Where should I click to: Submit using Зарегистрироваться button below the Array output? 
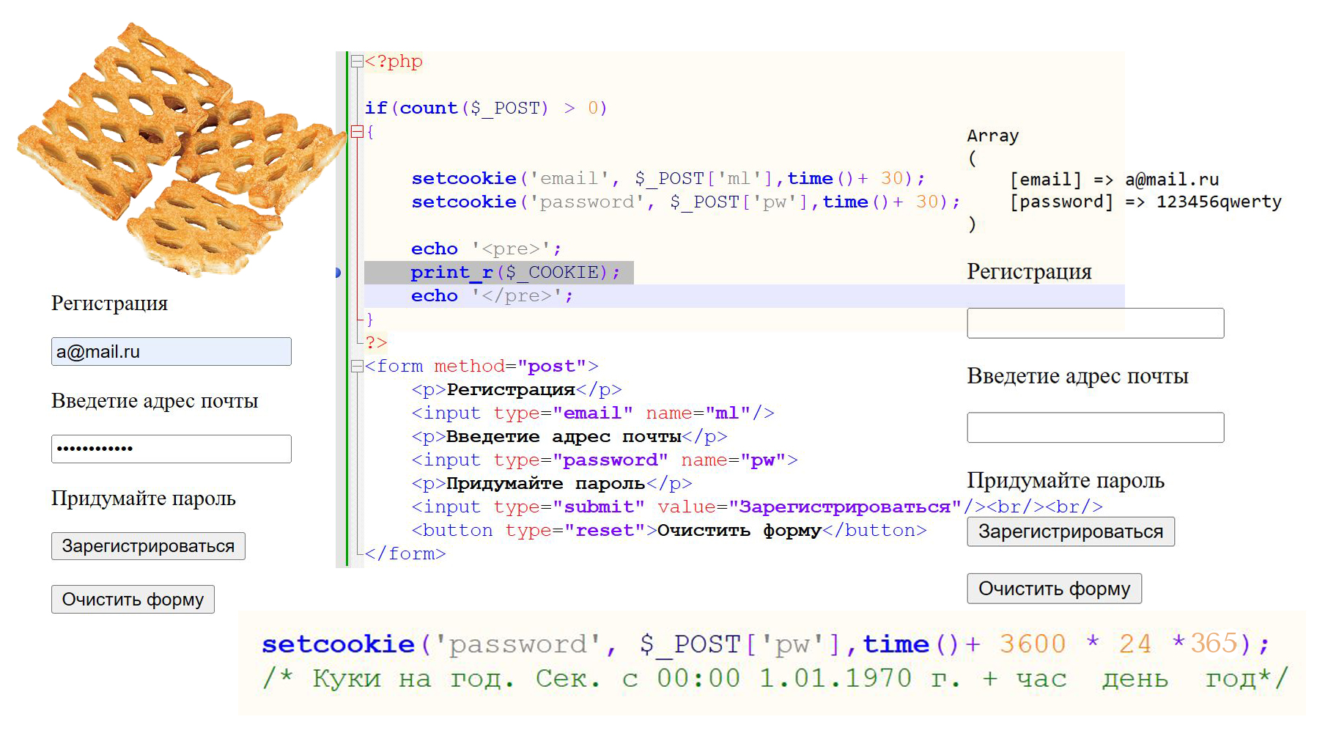[x=1070, y=531]
